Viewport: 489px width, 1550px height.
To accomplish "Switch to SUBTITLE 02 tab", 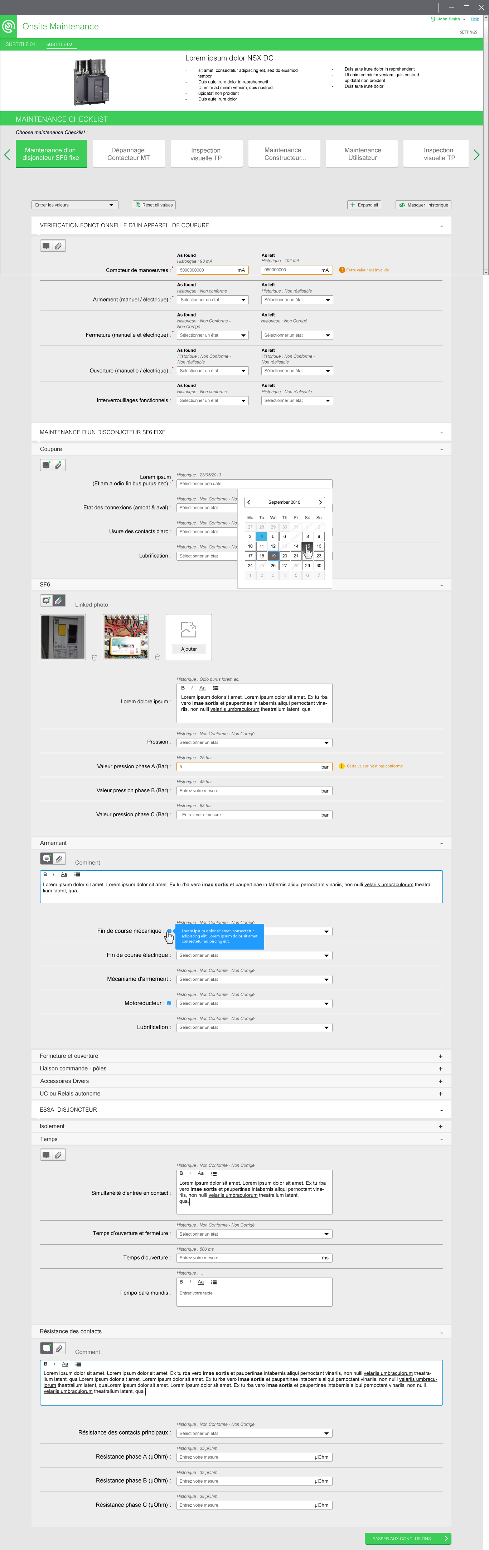I will (59, 44).
